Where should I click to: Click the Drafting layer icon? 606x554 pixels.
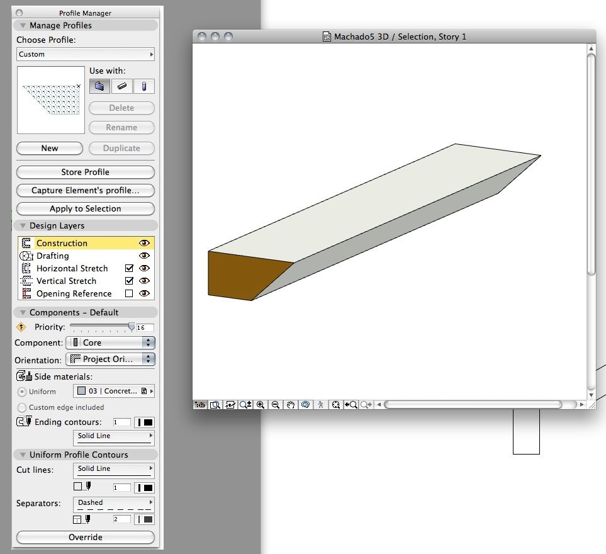26,256
